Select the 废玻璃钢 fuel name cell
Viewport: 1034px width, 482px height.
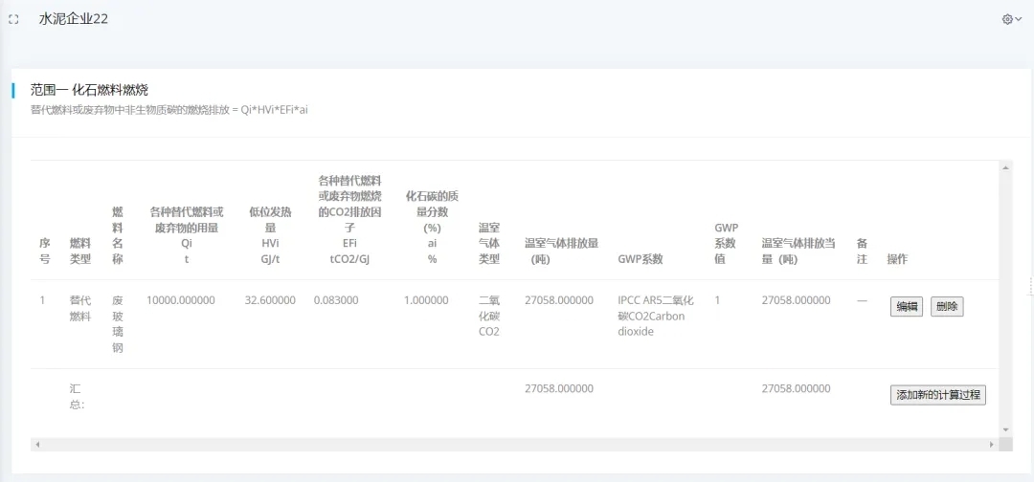tap(117, 323)
